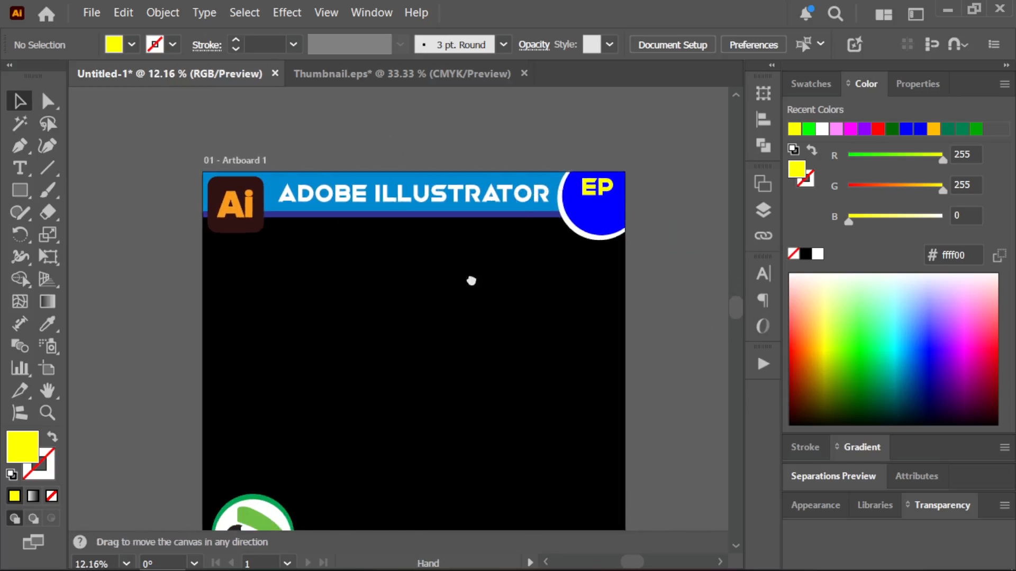
Task: Choose the Rectangle tool
Action: (x=20, y=190)
